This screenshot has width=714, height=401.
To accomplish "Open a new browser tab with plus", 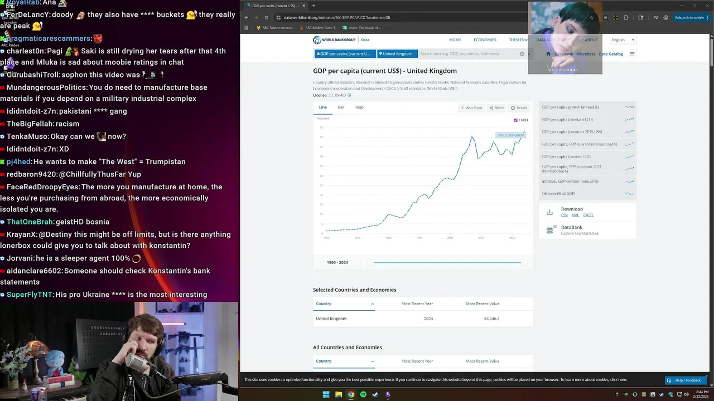I will coord(313,6).
